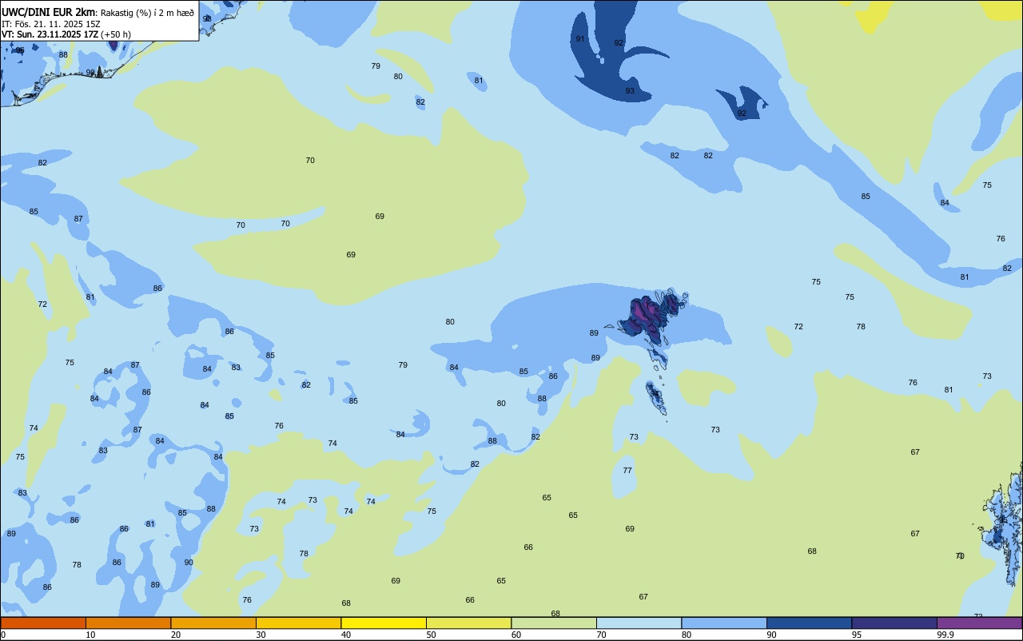Pick the 50–60 pale yellow legend swatch
1023x641 pixels.
tap(468, 623)
